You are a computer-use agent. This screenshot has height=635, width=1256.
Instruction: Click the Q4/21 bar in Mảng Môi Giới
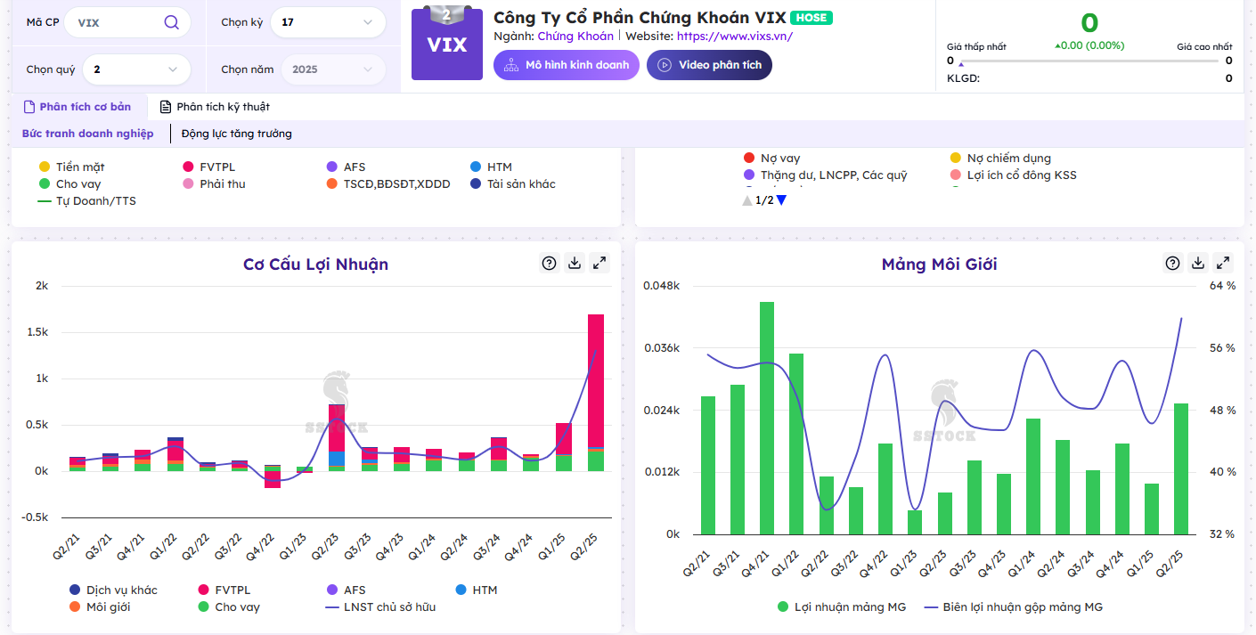[x=767, y=418]
